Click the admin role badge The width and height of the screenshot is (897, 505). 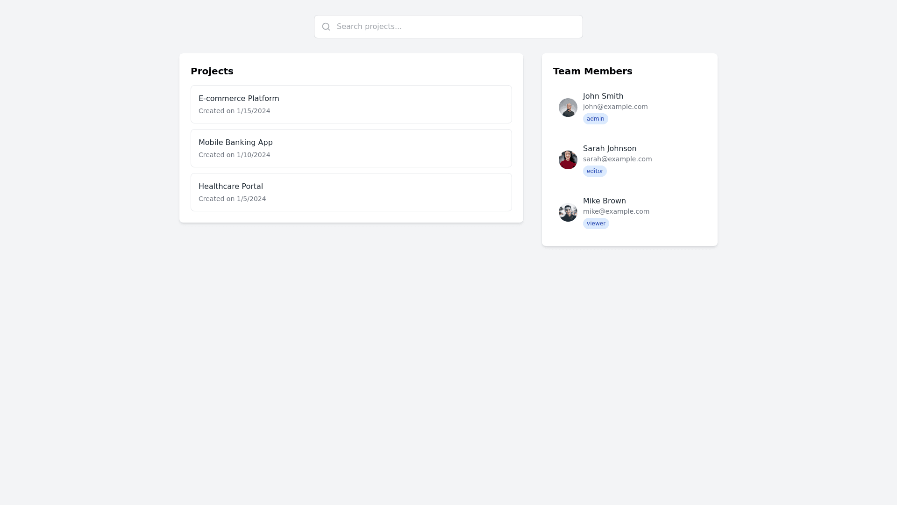595,119
